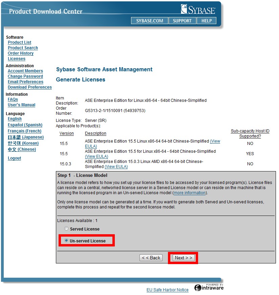Open the SUPPORT header tab

(x=182, y=21)
